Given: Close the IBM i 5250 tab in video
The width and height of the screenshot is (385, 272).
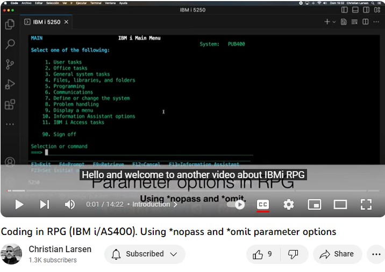Looking at the screenshot, I should (x=66, y=22).
